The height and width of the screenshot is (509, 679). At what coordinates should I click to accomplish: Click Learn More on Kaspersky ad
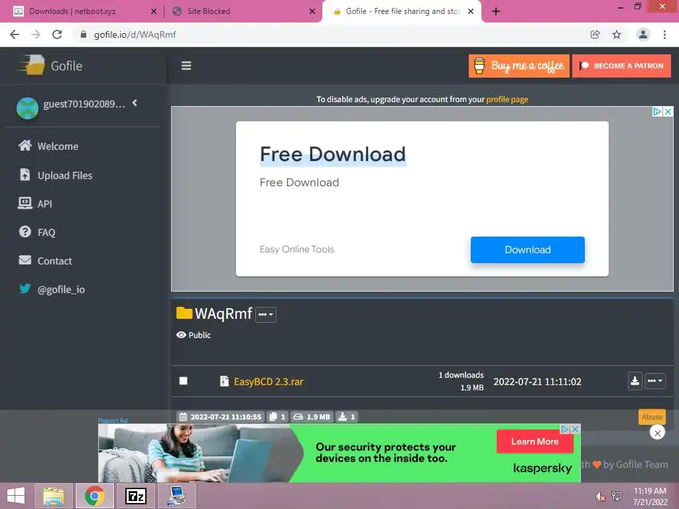click(535, 441)
